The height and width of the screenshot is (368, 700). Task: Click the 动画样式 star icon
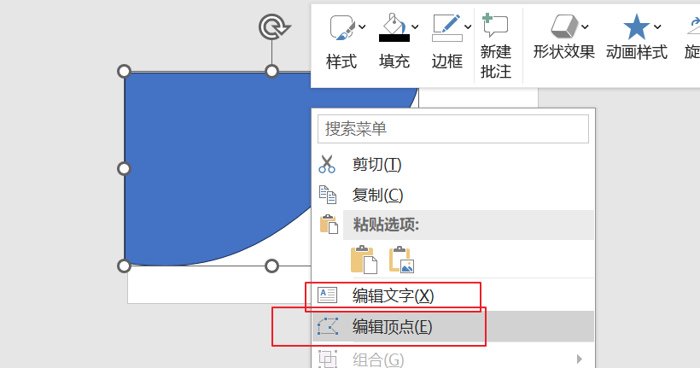coord(636,26)
